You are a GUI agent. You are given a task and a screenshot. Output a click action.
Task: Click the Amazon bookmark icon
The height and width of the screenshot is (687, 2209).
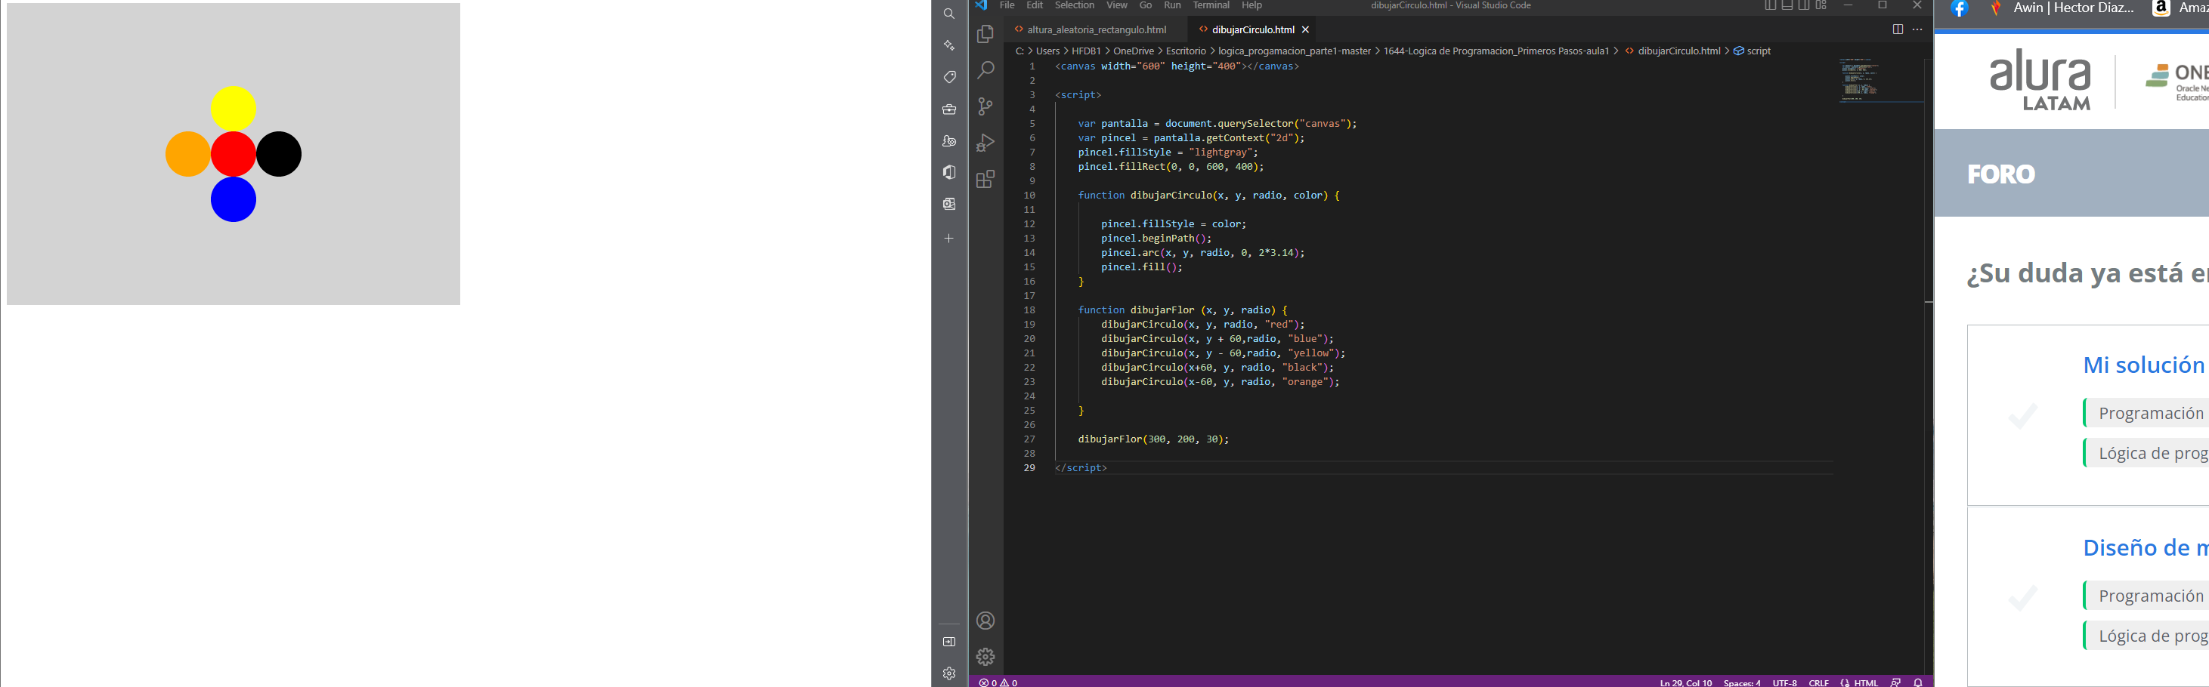[2161, 8]
